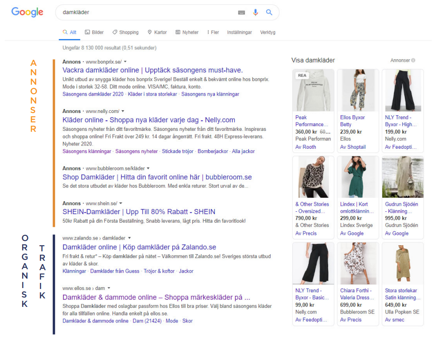Follow 'Säsongens nyheter' Nelly sitelink

(137, 152)
